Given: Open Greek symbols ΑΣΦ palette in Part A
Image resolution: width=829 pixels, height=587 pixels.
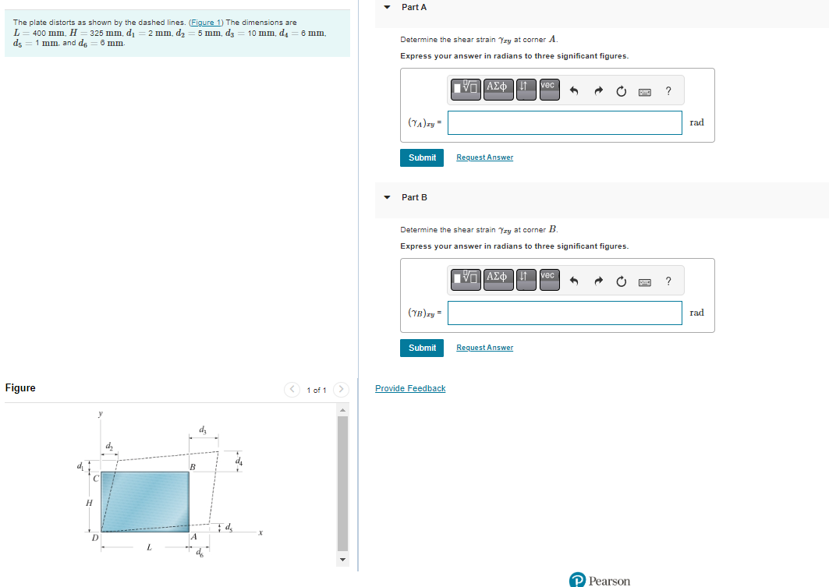Looking at the screenshot, I should 498,89.
